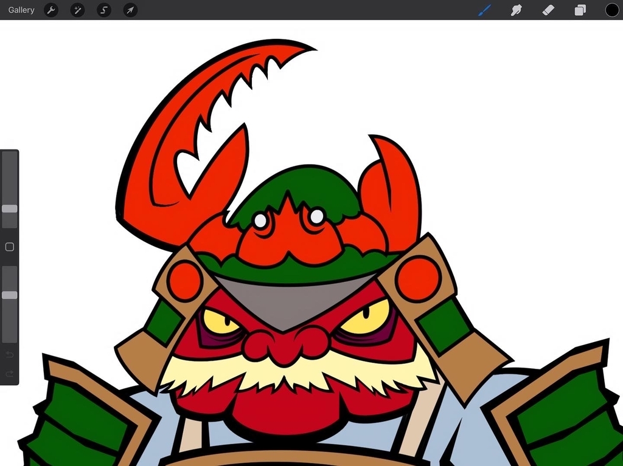
Task: Tap the sidebar modify square button
Action: click(x=10, y=247)
